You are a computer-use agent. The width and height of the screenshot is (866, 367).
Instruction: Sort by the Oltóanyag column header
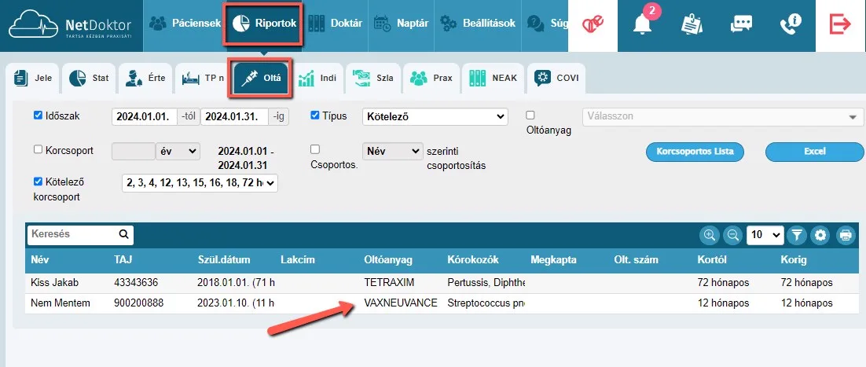point(388,260)
